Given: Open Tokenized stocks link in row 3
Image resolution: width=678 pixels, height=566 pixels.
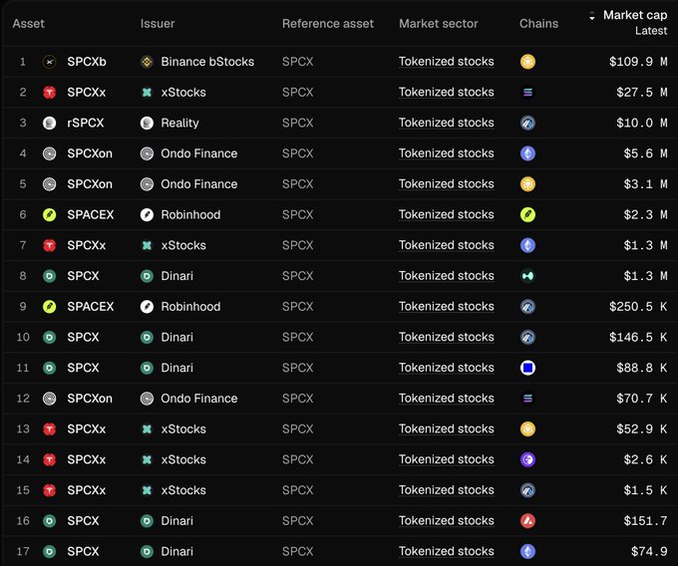Looking at the screenshot, I should coord(447,124).
